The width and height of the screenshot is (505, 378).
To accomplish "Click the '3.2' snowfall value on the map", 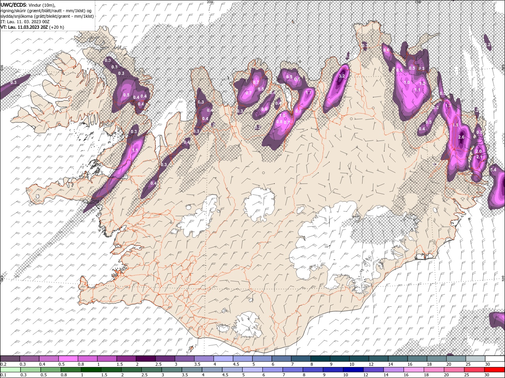I will pos(342,76).
